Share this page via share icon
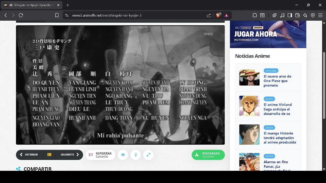The image size is (326, 183). point(209,15)
